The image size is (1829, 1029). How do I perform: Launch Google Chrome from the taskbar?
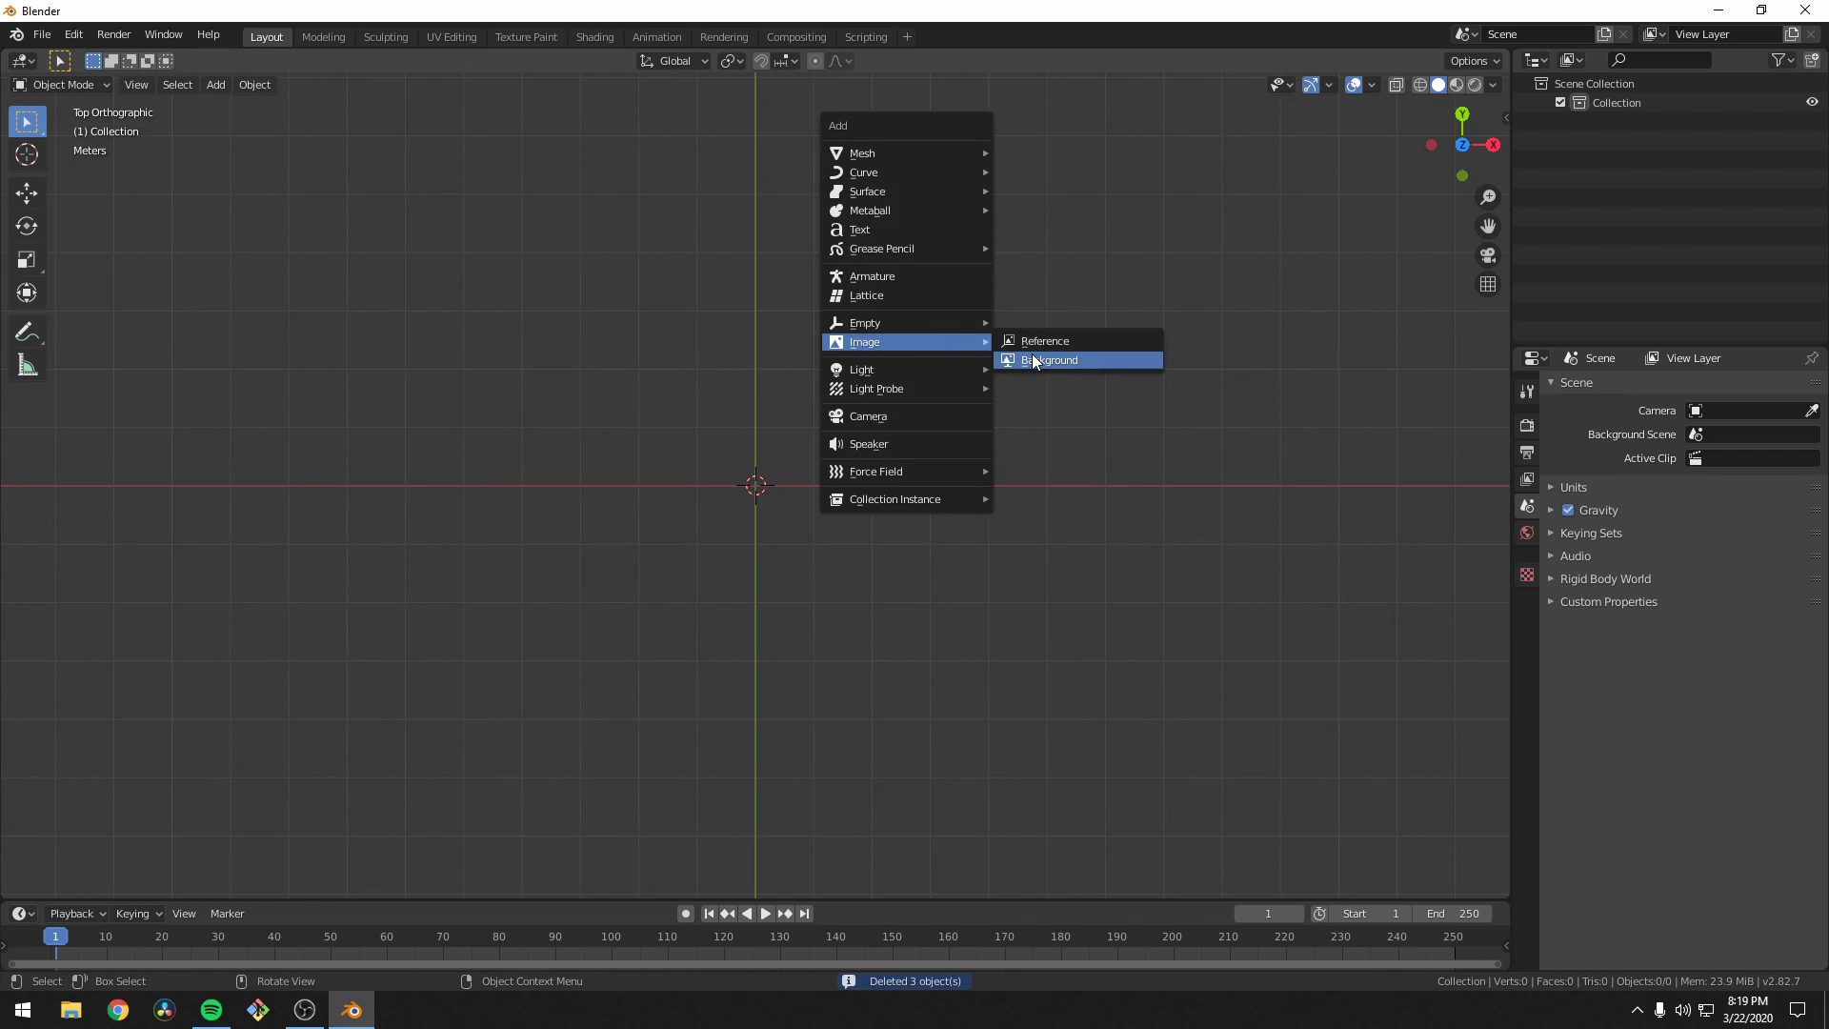point(117,1009)
